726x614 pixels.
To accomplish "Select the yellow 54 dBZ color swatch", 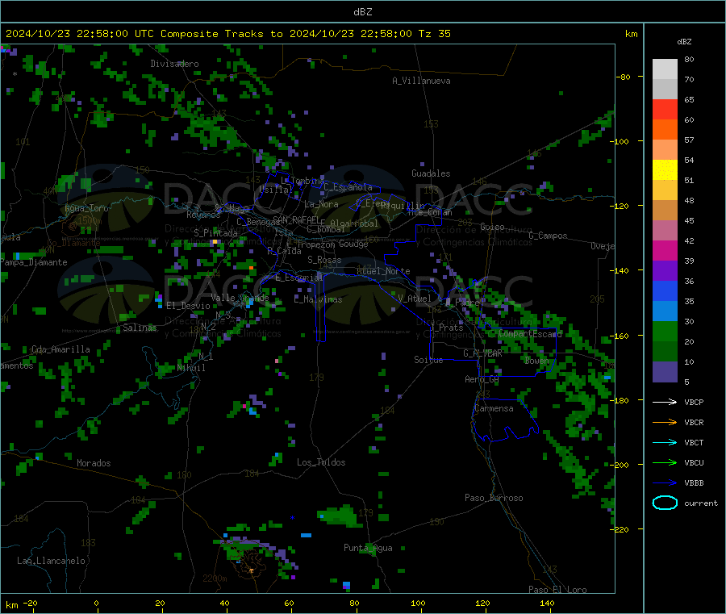I will click(665, 170).
